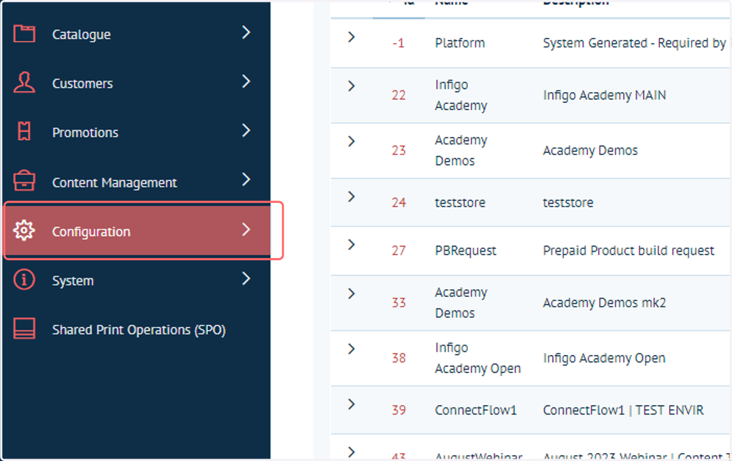Click 'Infigo Academy MAIN' description
Screen dimensions: 732x461
605,95
